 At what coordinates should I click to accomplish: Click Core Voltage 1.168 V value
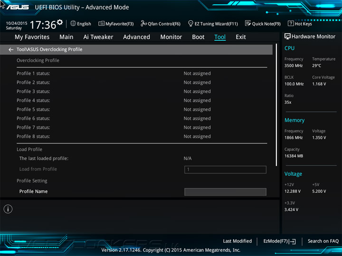click(x=319, y=84)
